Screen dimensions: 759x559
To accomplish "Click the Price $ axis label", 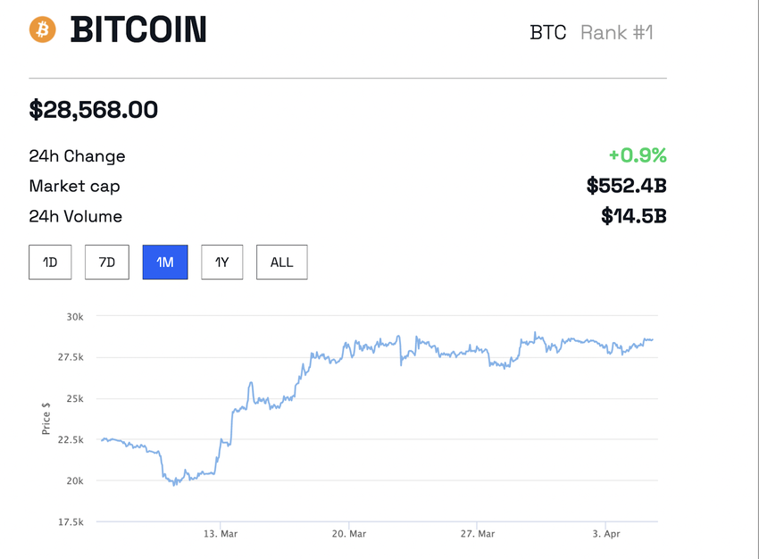I will pyautogui.click(x=46, y=417).
